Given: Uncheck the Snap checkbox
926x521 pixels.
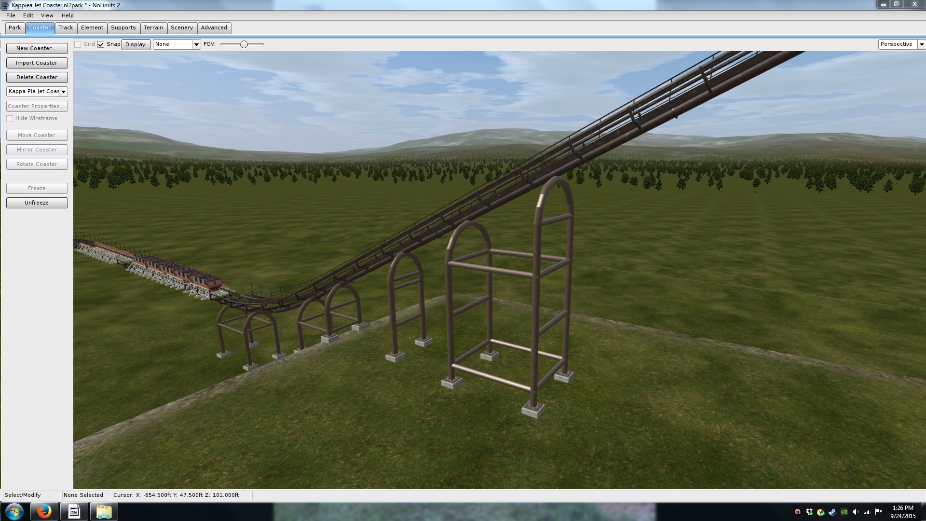Looking at the screenshot, I should [x=101, y=44].
